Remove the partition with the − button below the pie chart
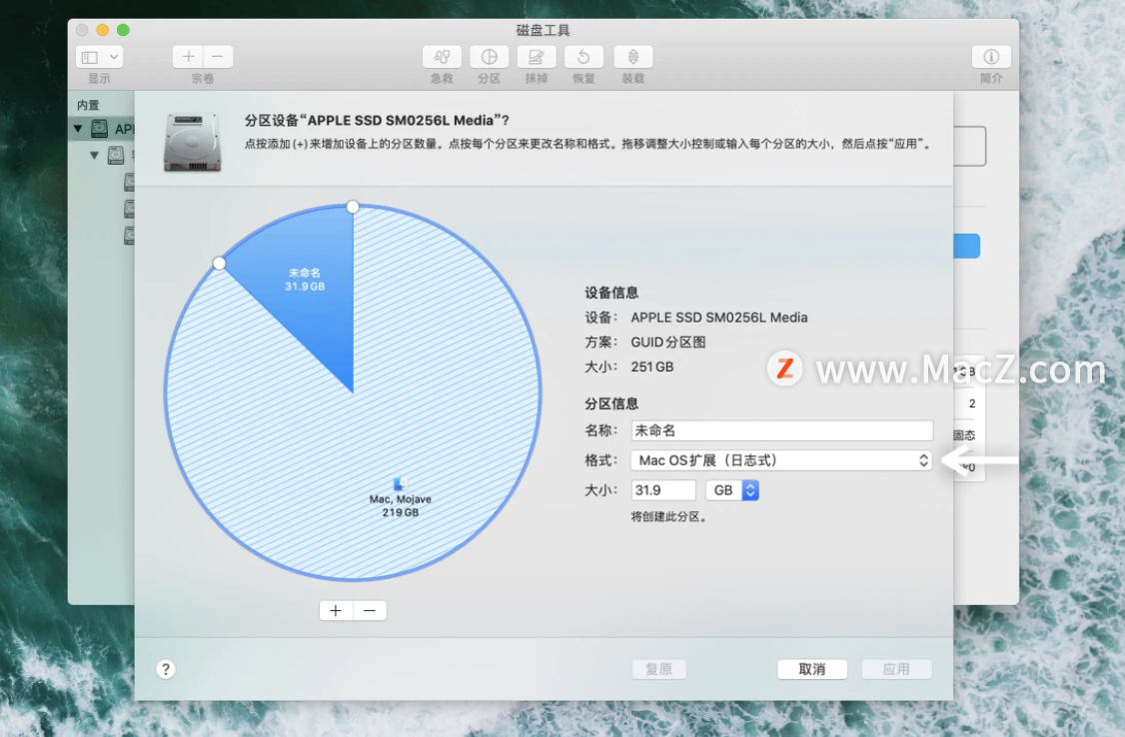Screen dimensions: 1125x737 (370, 611)
